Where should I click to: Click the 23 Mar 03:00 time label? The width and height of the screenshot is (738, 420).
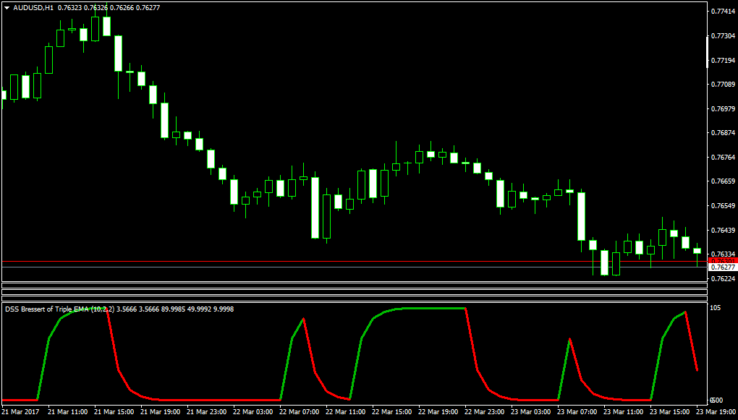(x=532, y=411)
